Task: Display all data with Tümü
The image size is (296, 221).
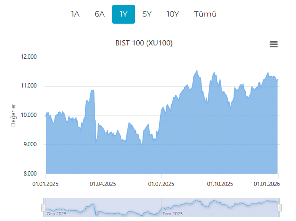Action: coord(205,14)
